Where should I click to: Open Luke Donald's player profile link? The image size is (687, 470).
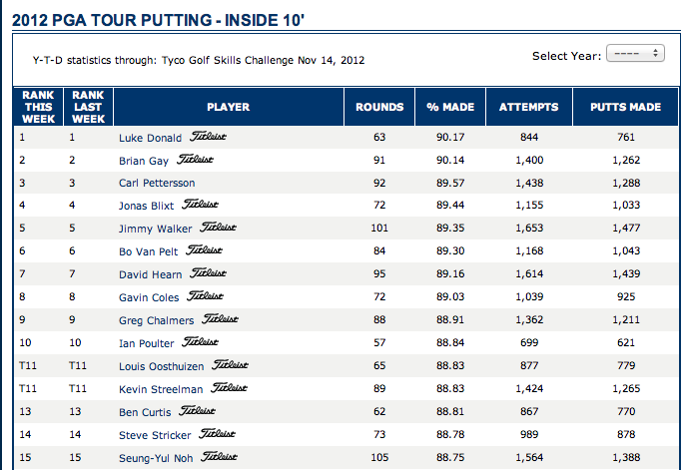pyautogui.click(x=146, y=137)
